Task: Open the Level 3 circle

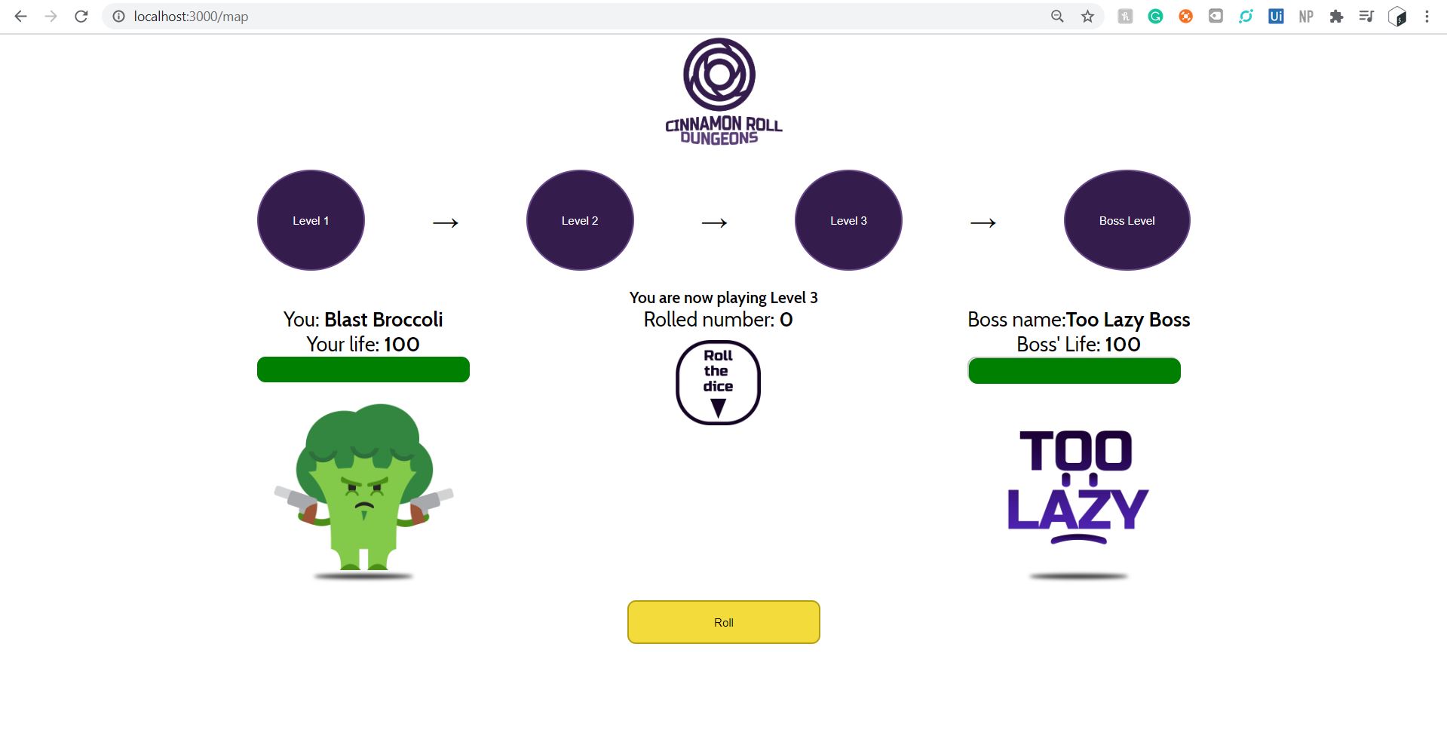Action: pos(848,220)
